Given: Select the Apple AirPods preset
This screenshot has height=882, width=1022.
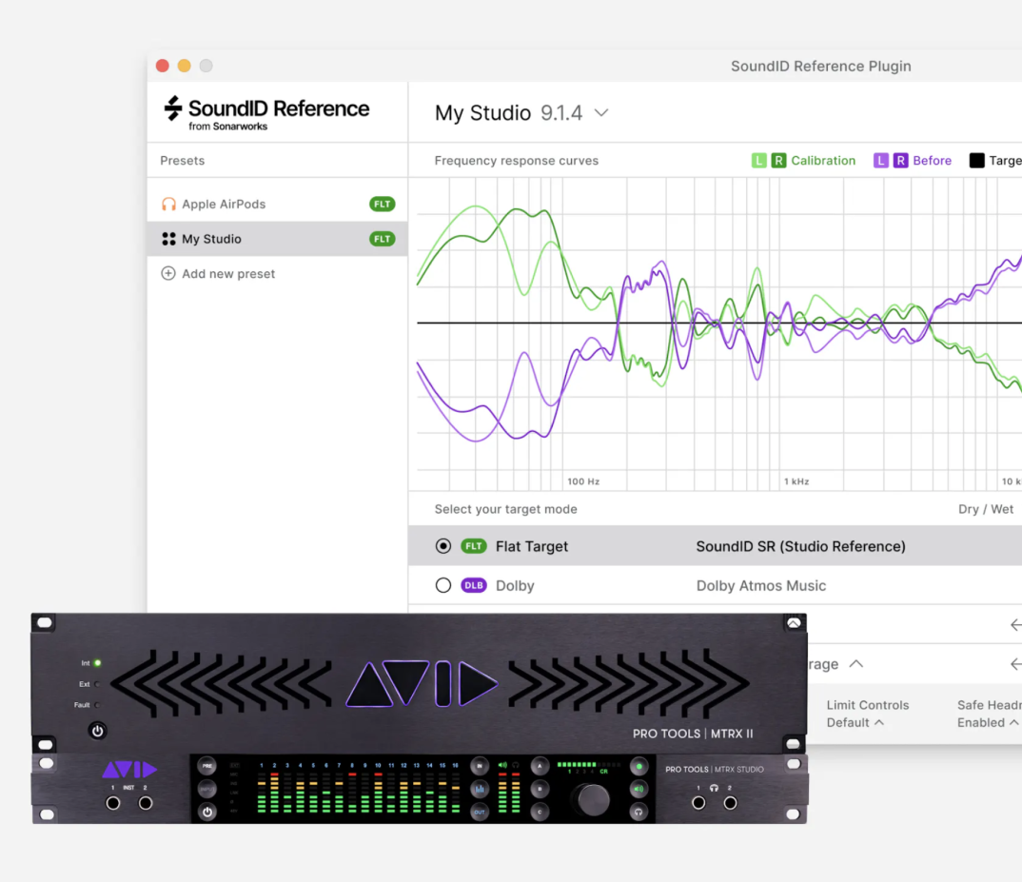Looking at the screenshot, I should coord(278,204).
